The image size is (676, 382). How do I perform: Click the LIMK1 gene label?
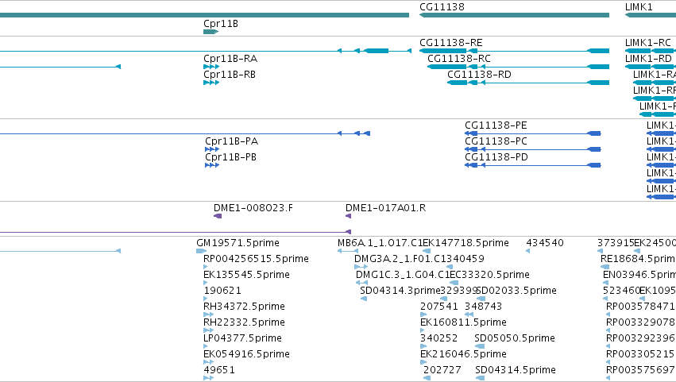639,7
